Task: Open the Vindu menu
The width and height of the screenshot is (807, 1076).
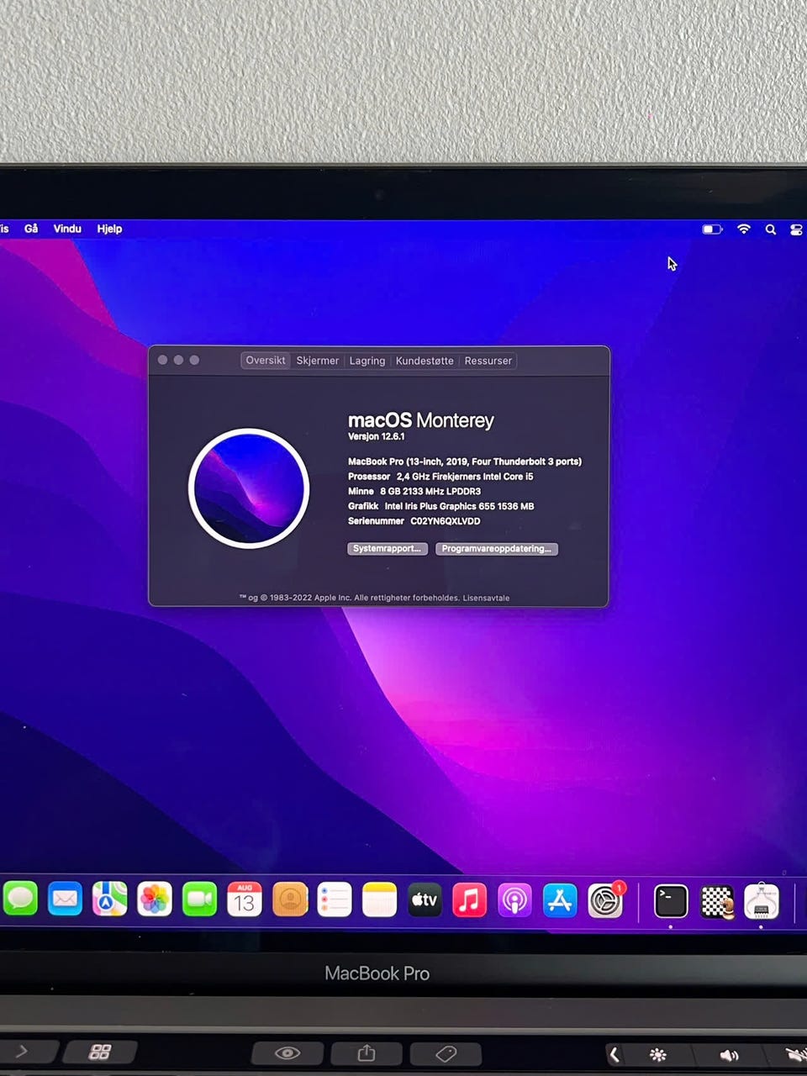Action: pos(67,229)
